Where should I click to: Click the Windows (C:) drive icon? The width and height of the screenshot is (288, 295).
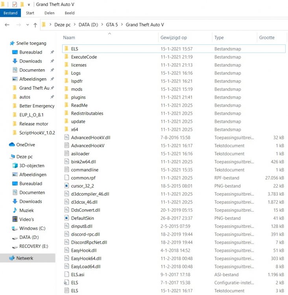point(15,228)
